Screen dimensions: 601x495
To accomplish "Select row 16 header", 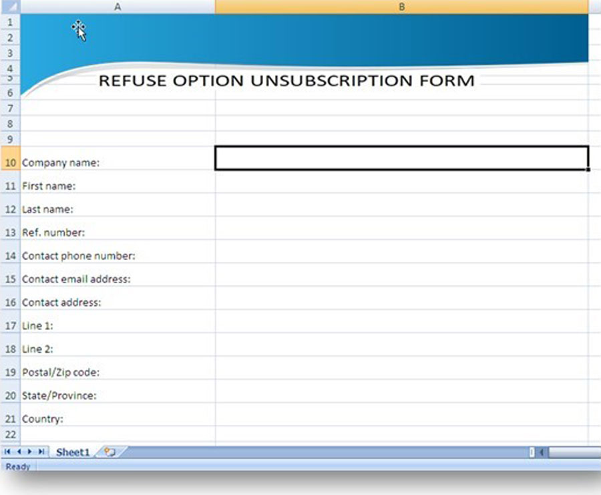I will click(10, 298).
